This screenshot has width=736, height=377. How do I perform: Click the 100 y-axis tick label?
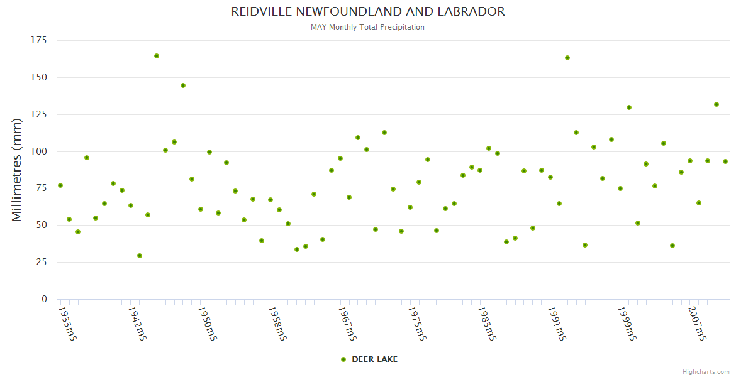tap(39, 151)
